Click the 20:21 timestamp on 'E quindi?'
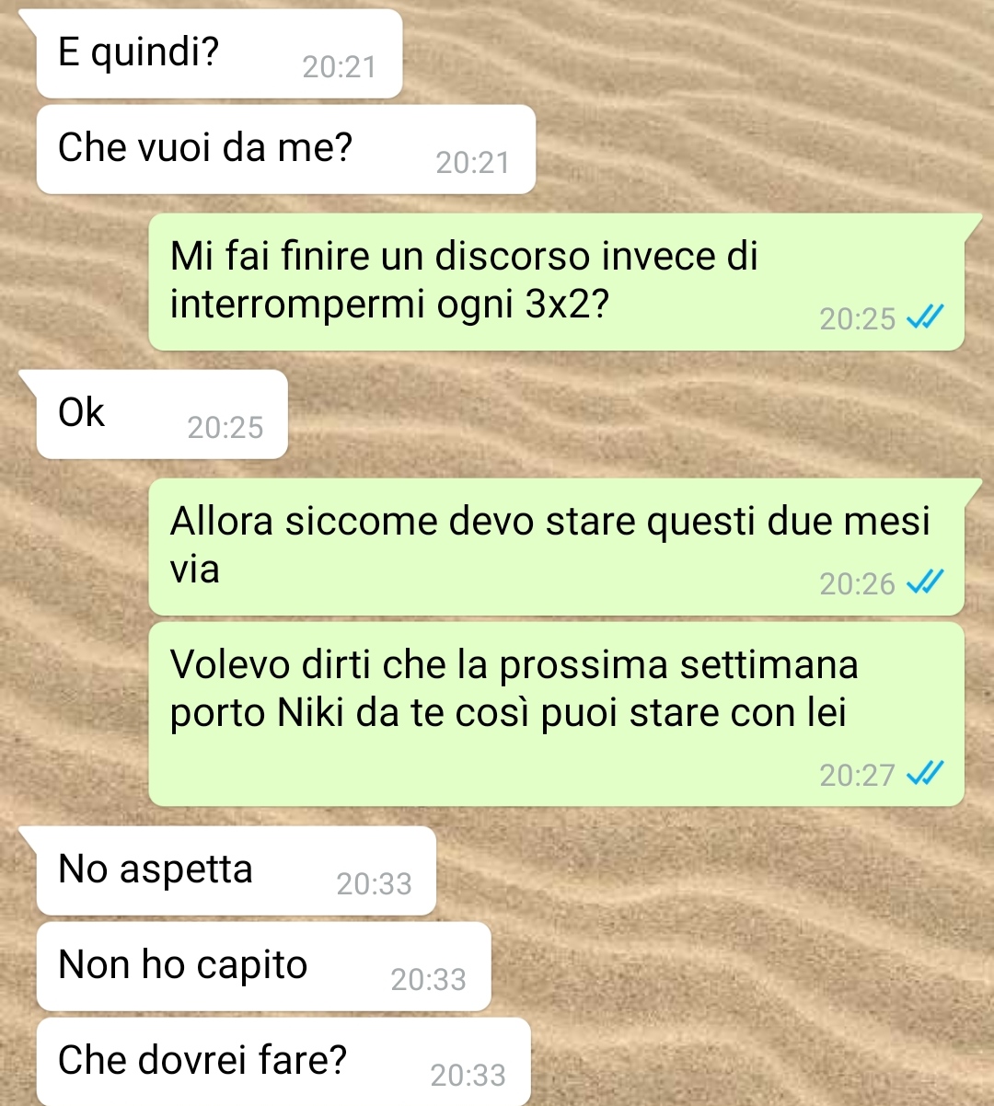 (339, 67)
